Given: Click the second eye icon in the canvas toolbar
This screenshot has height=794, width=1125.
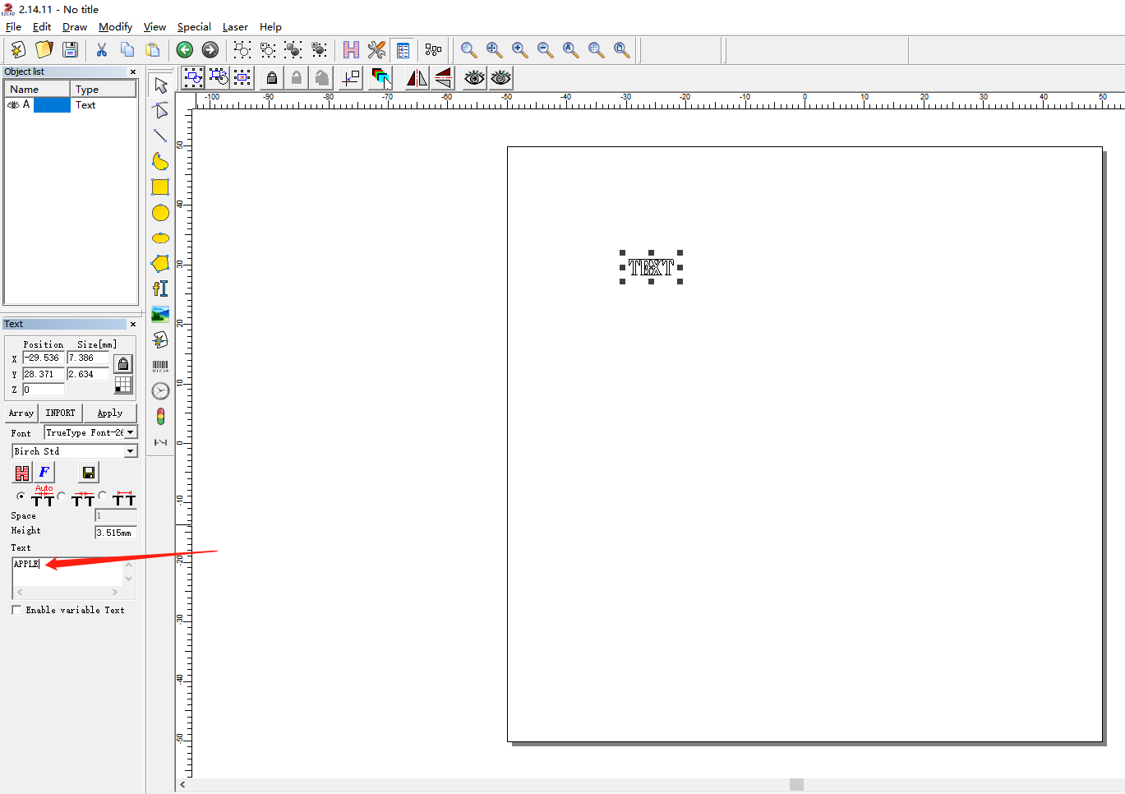Looking at the screenshot, I should pos(500,78).
